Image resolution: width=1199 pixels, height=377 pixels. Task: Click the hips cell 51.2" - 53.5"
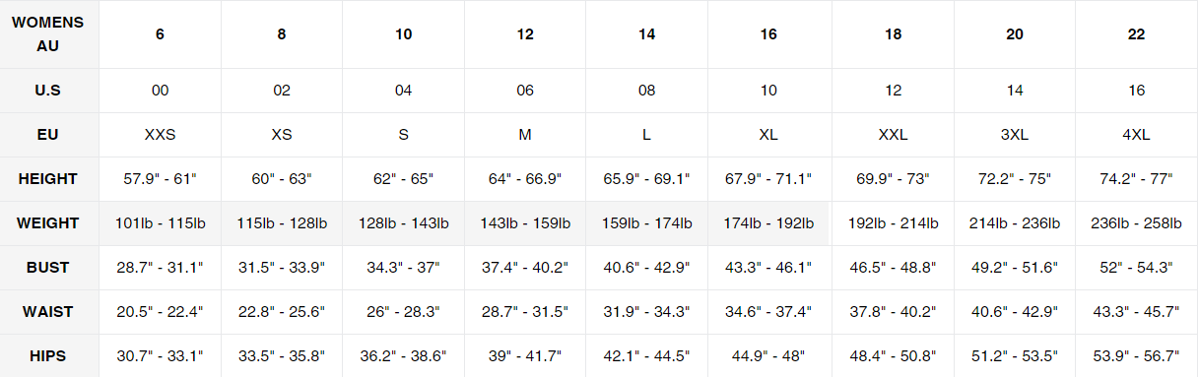(1015, 355)
